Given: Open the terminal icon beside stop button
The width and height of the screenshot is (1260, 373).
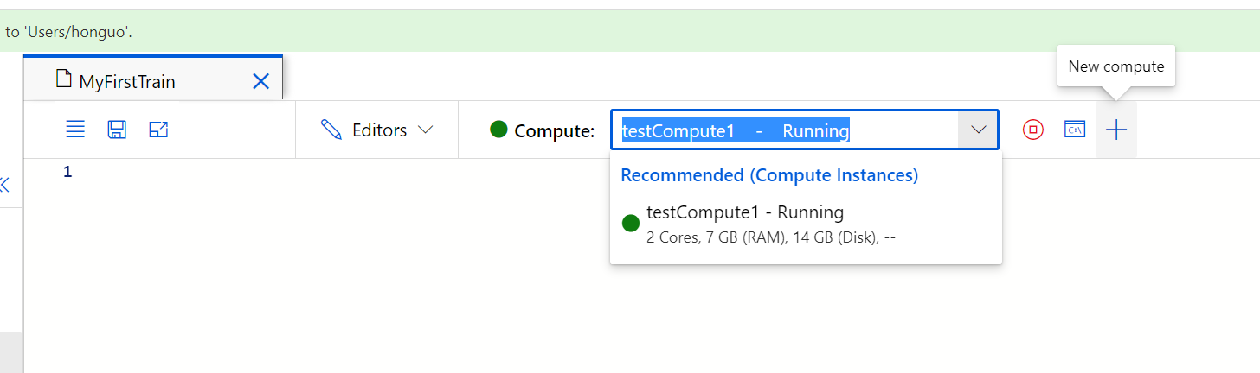Looking at the screenshot, I should click(1075, 130).
